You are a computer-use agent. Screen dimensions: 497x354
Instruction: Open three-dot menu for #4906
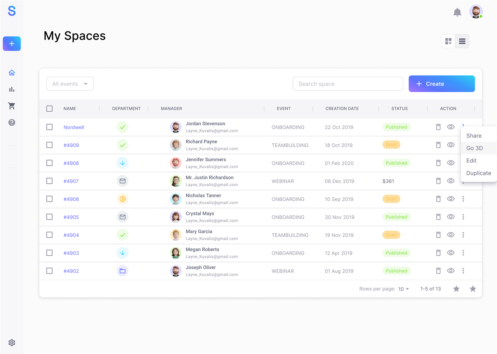pyautogui.click(x=463, y=199)
